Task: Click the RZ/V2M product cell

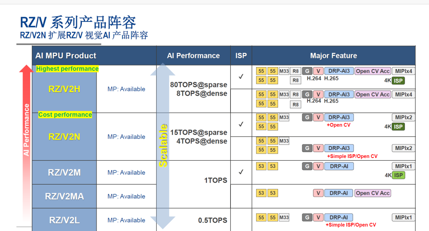Action: click(64, 173)
